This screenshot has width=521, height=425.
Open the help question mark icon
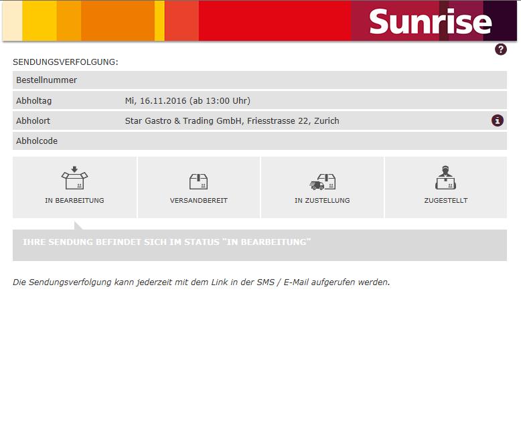pos(501,50)
